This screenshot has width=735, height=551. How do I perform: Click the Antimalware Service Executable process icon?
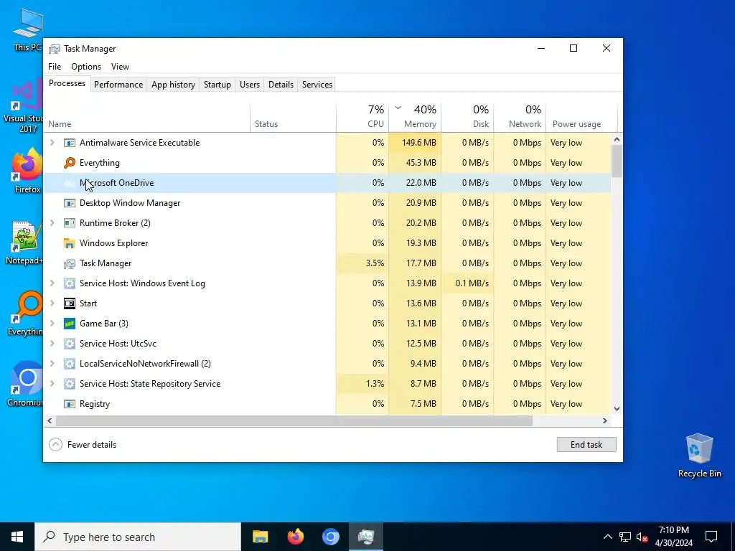[70, 143]
